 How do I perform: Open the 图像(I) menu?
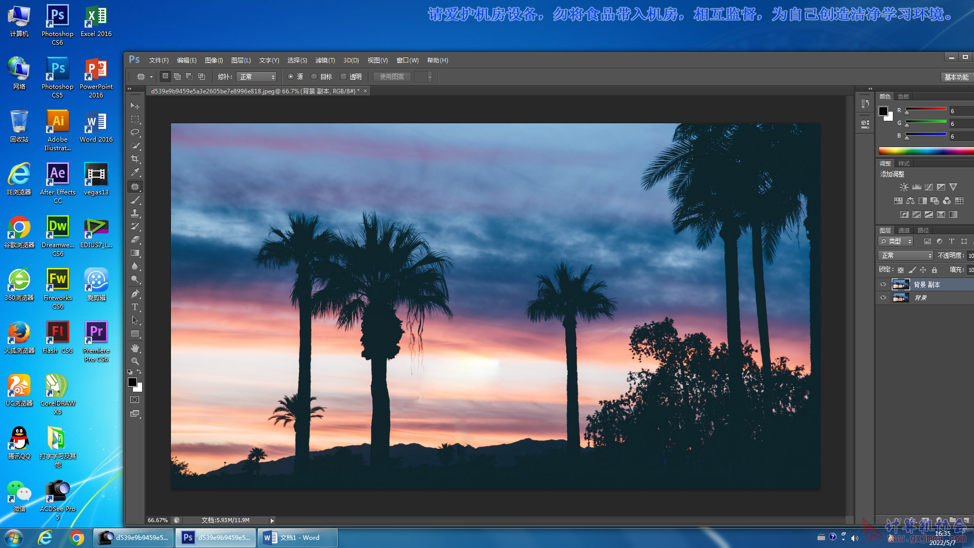point(214,60)
